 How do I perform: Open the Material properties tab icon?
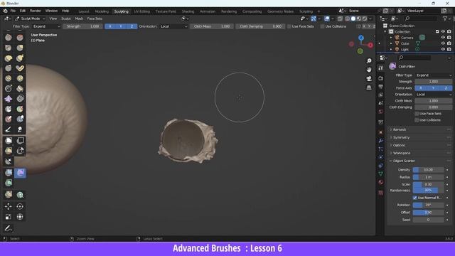pos(381,182)
